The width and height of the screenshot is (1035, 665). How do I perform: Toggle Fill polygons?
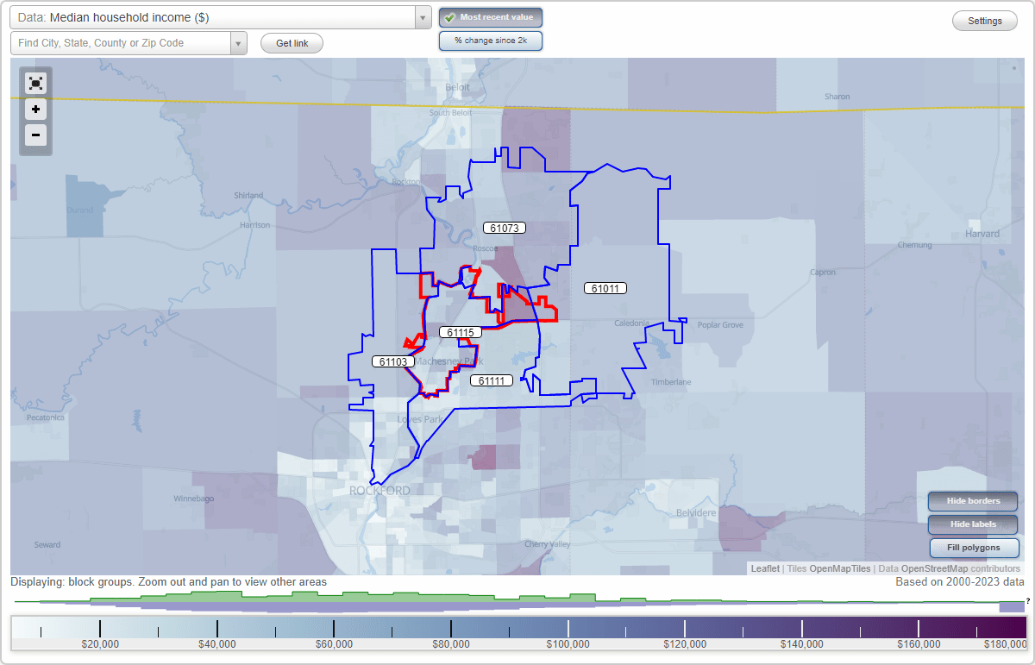(974, 548)
